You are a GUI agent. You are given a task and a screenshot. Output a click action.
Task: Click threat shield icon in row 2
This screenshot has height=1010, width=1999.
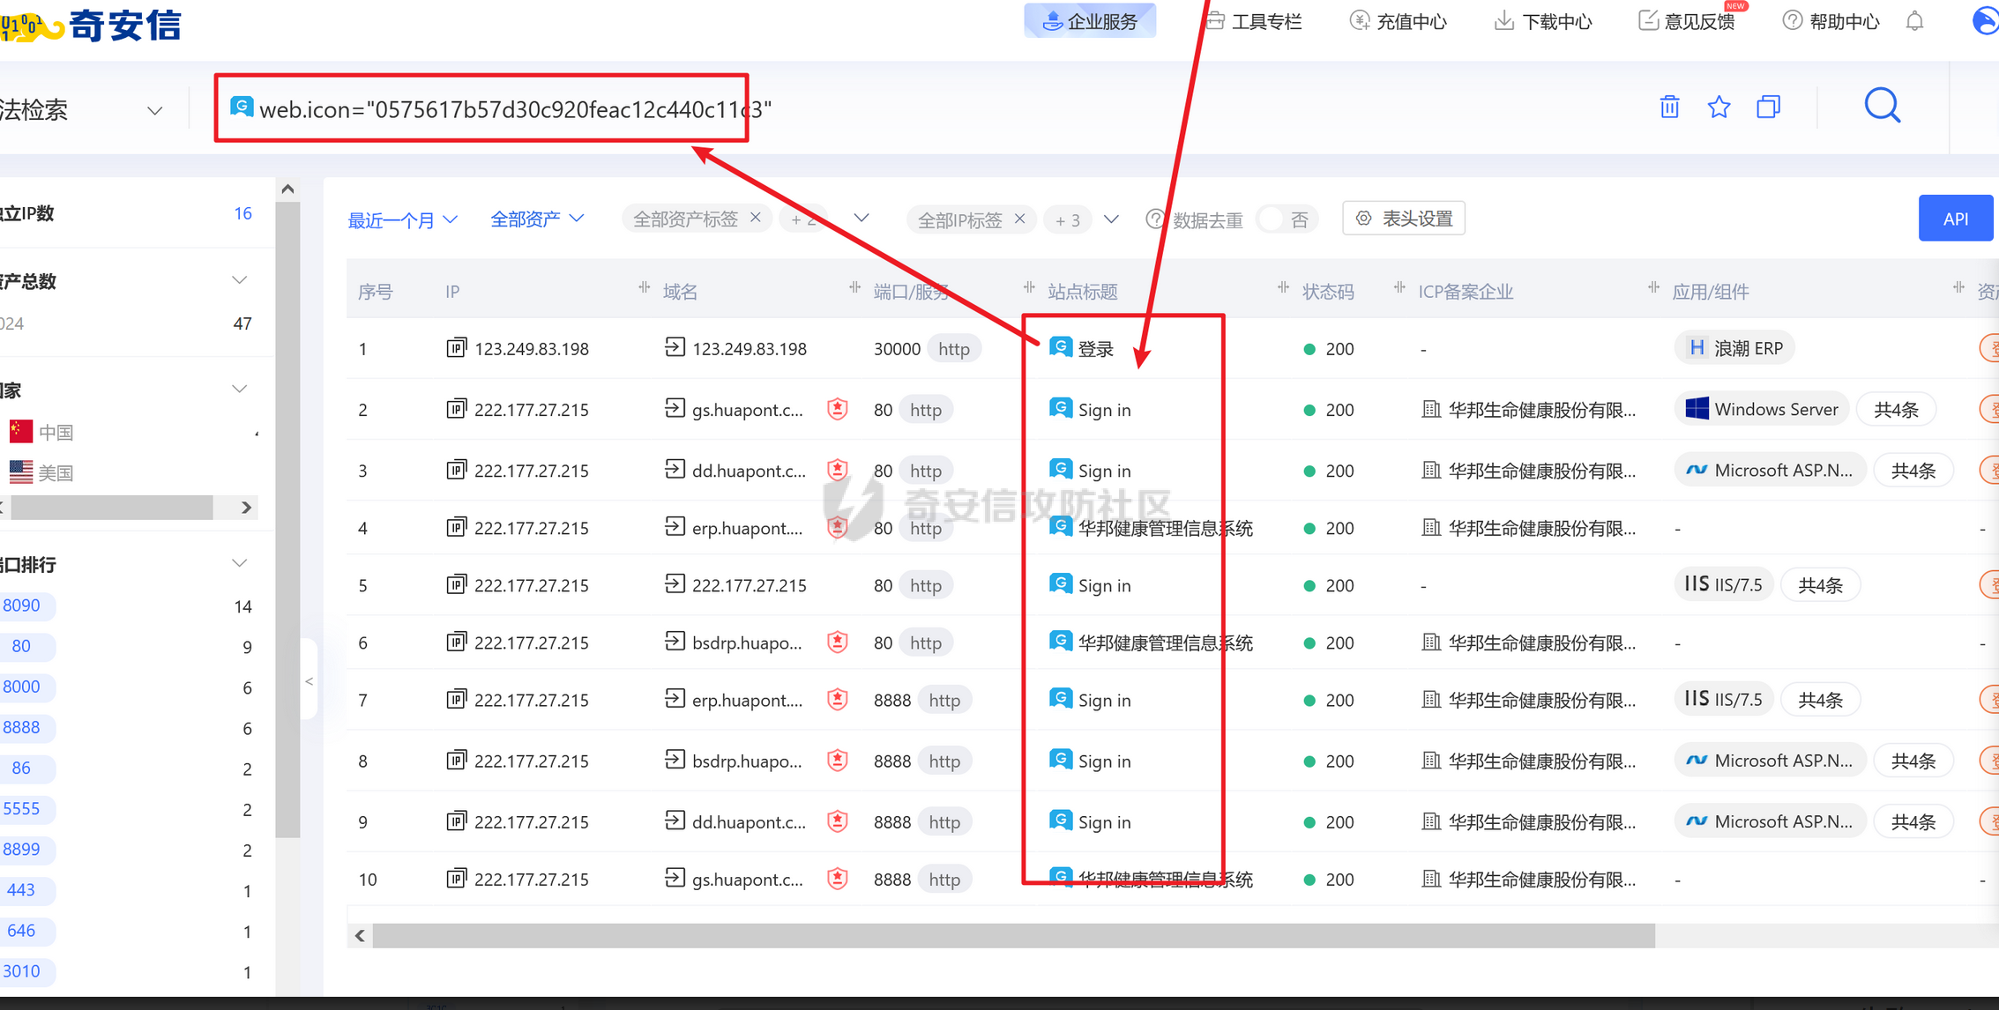[838, 409]
